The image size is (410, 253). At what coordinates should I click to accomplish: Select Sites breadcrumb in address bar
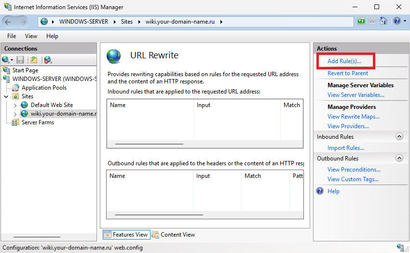tap(127, 22)
